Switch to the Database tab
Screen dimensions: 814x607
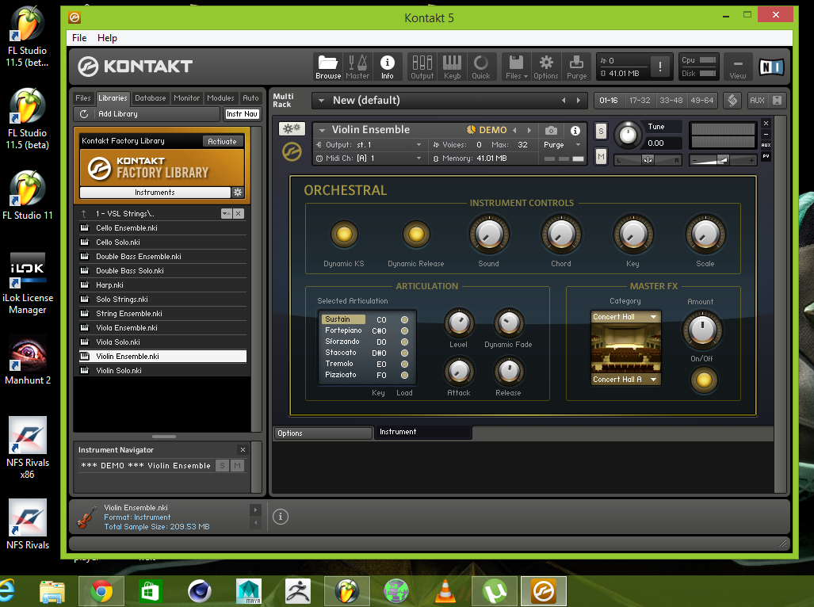click(x=150, y=98)
